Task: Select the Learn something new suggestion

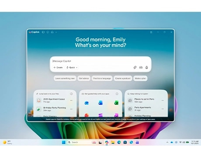Action: (x=65, y=78)
